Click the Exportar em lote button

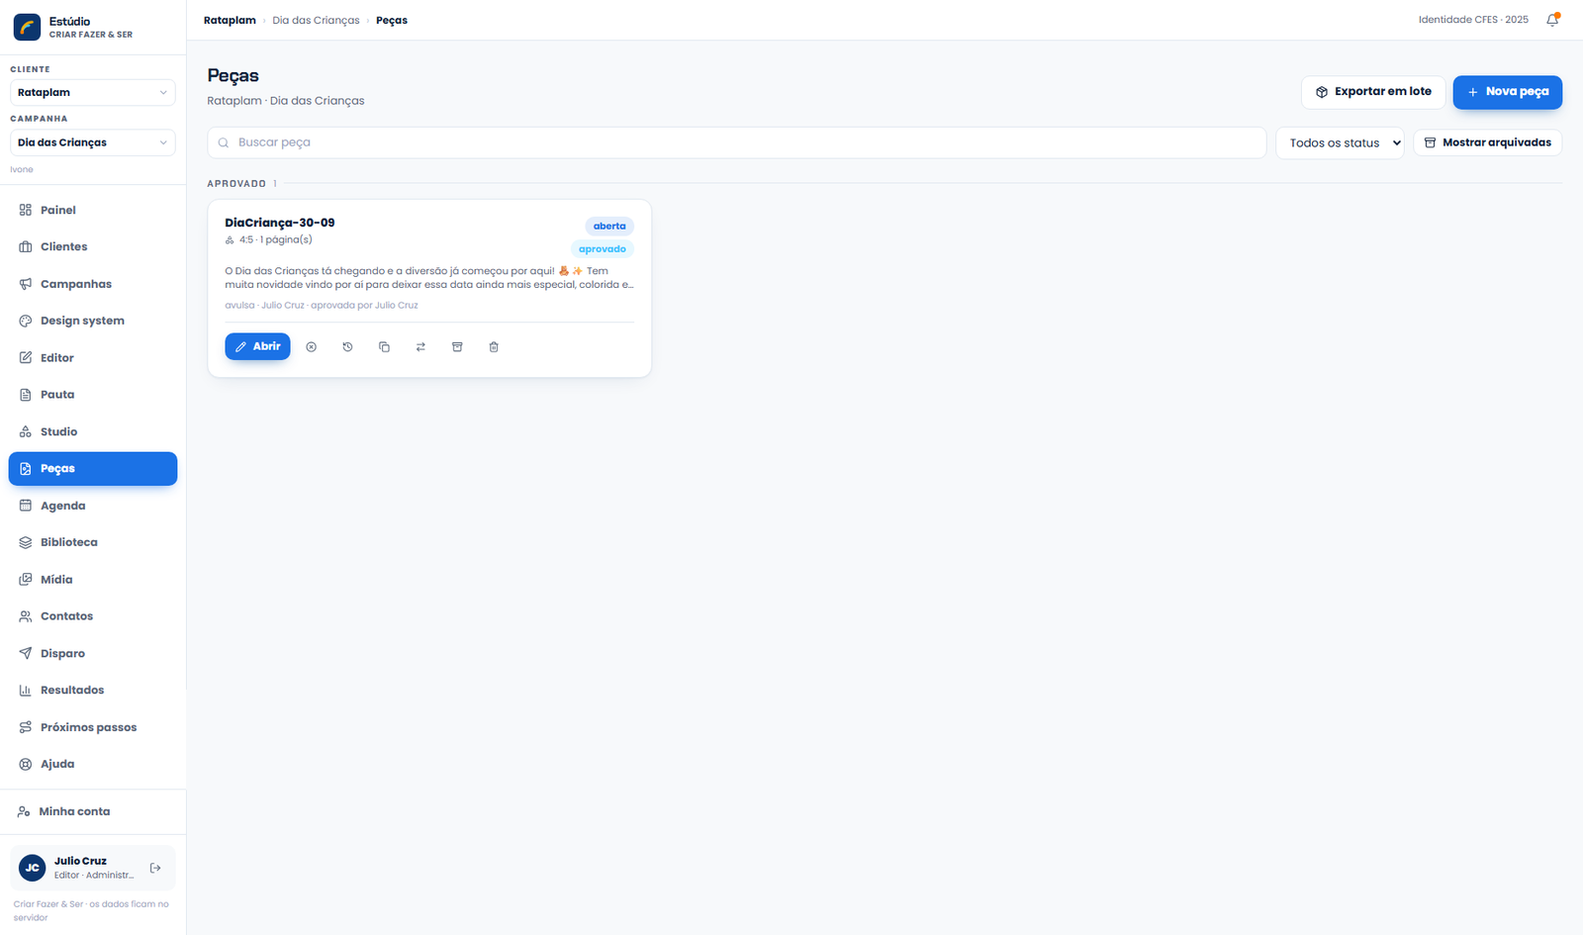click(1373, 92)
